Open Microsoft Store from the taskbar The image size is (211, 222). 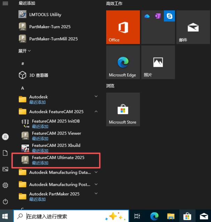click(187, 216)
